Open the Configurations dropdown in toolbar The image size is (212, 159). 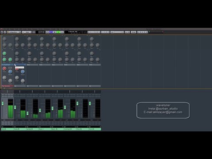pos(14,32)
